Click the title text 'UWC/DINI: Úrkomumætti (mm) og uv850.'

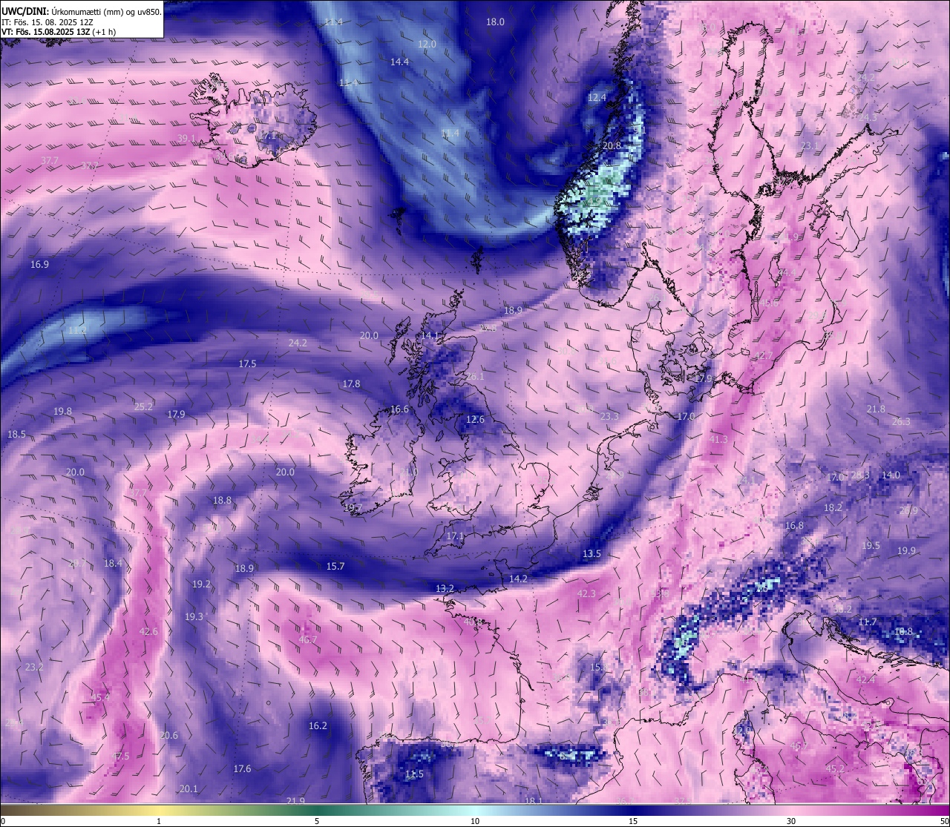(x=81, y=11)
